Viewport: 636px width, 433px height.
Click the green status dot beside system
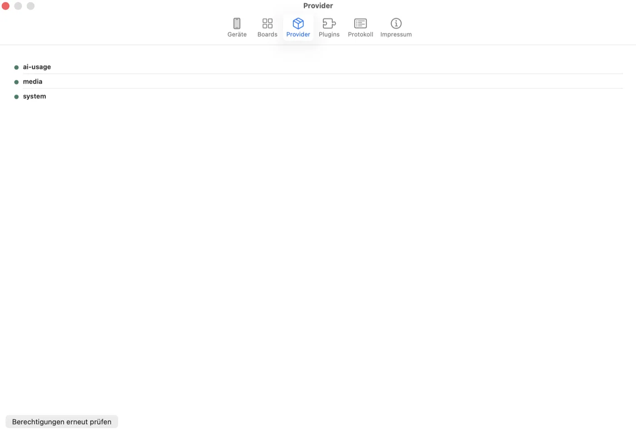[x=16, y=97]
